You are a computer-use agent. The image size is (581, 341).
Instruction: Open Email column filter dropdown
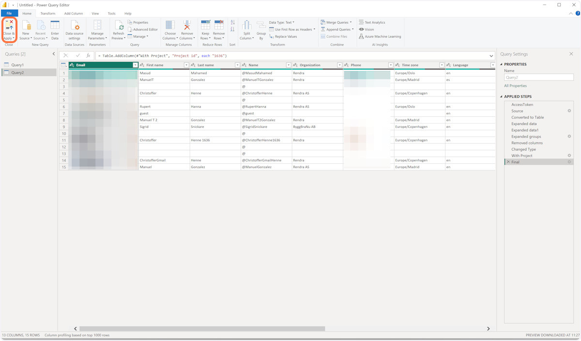[135, 65]
